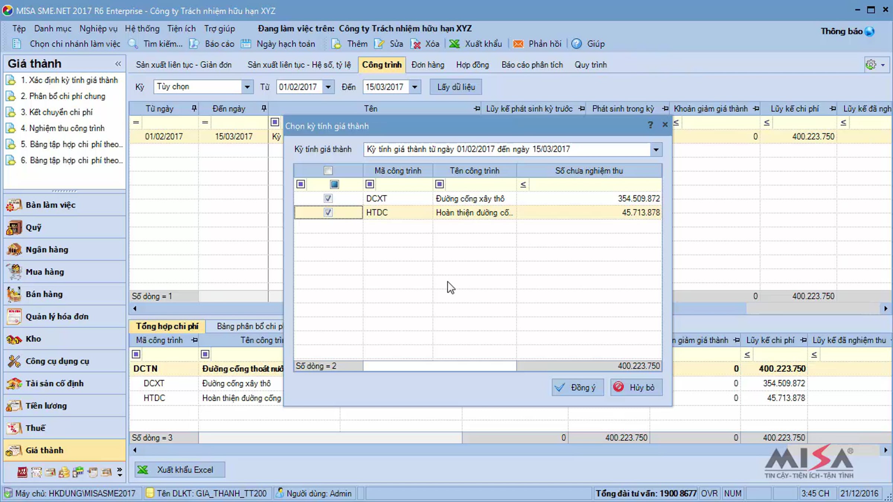Open the Tài sản cố định icon

coord(14,383)
